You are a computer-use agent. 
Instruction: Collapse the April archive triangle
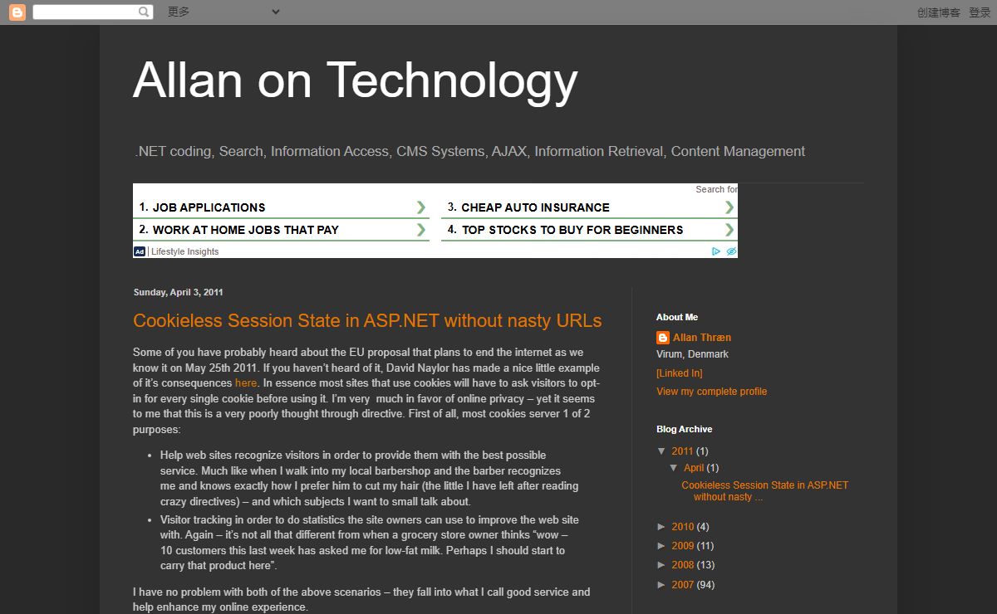coord(674,468)
